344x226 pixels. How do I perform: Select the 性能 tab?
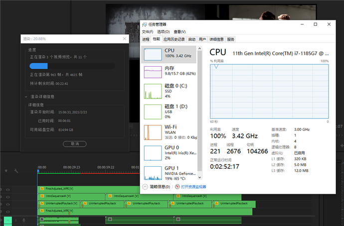157,39
